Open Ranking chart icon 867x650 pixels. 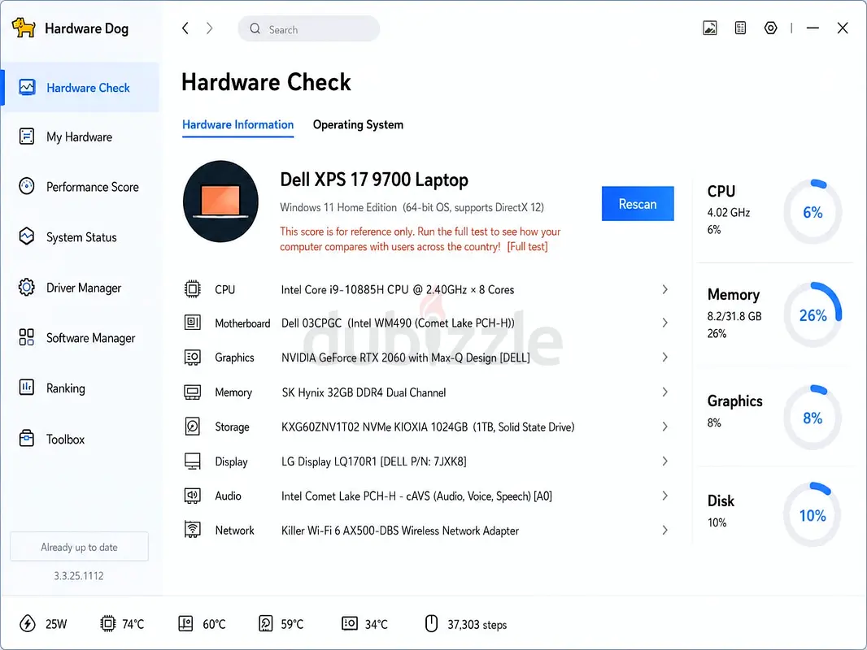pos(27,388)
